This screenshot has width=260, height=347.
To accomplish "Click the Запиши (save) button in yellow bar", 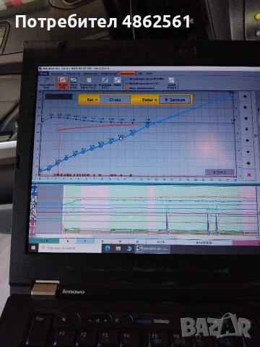I will pos(175,100).
